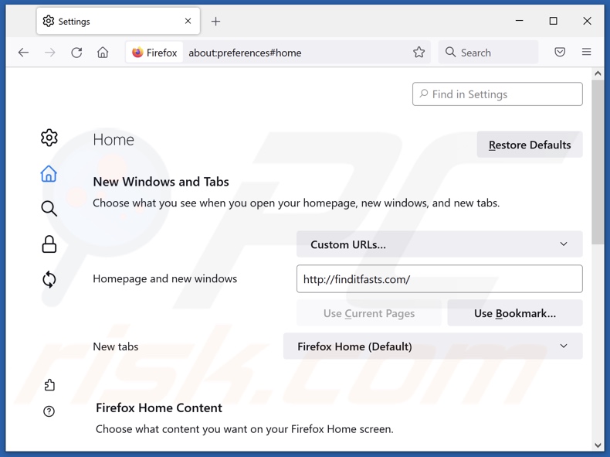Image resolution: width=610 pixels, height=457 pixels.
Task: Switch to the Settings tab
Action: 108,22
